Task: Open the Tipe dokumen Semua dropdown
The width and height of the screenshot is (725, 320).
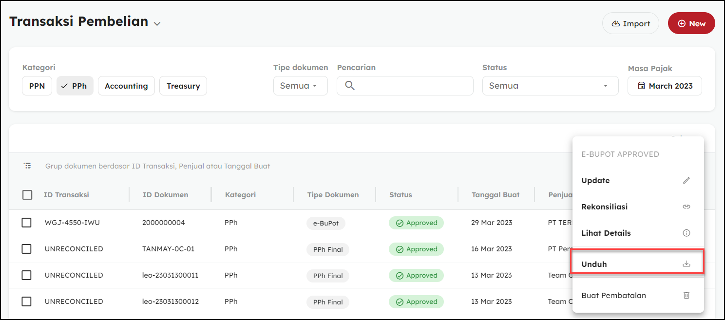Action: [300, 86]
